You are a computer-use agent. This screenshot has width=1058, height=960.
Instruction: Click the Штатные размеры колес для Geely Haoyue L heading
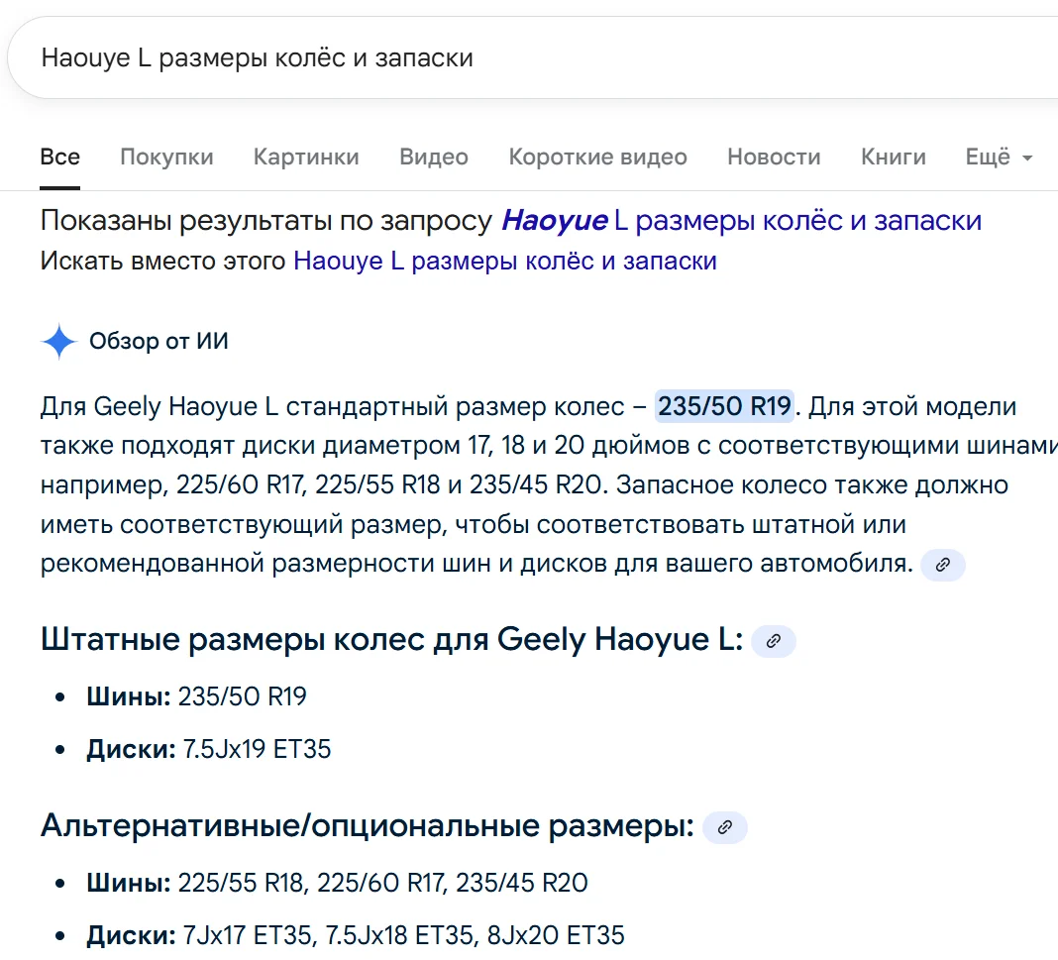click(392, 640)
